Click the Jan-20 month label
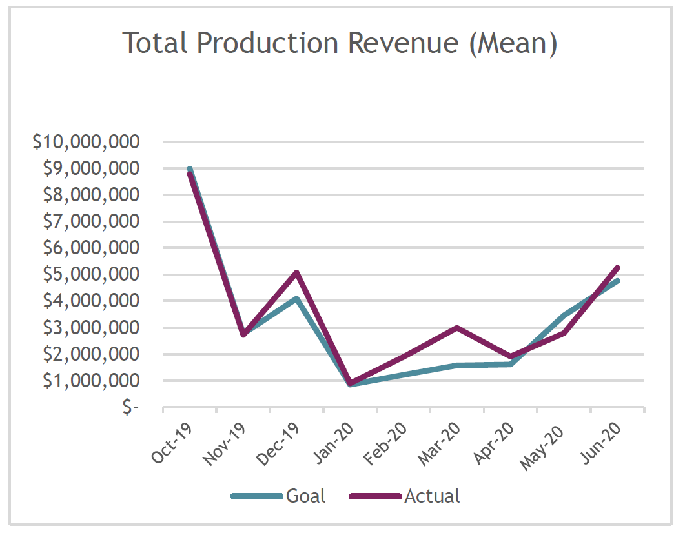Screen dimensions: 685x533 [x=333, y=443]
